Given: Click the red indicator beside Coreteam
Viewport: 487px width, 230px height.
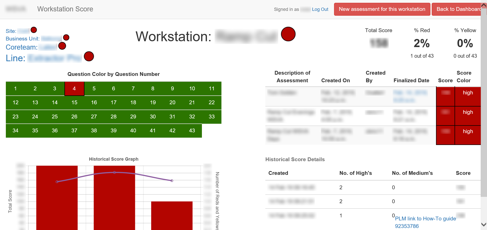Looking at the screenshot, I should tap(62, 46).
